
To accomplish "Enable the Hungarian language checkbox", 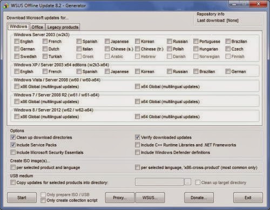I will click(x=196, y=49).
